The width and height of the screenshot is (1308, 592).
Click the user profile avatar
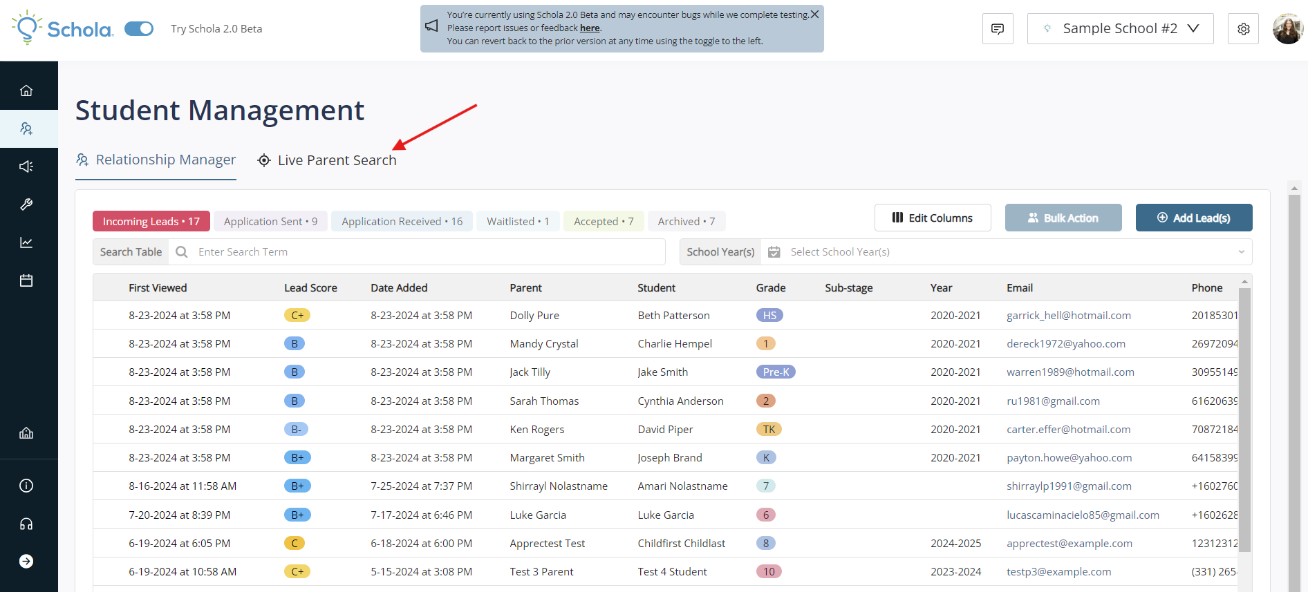[x=1287, y=29]
